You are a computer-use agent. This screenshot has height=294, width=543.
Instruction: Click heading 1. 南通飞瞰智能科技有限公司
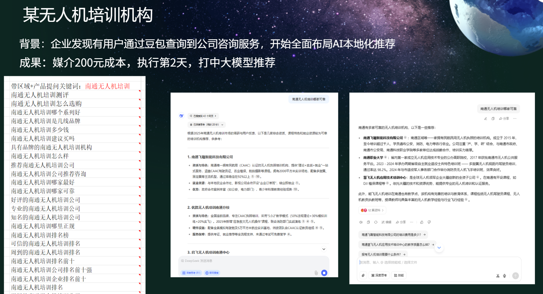pos(210,157)
